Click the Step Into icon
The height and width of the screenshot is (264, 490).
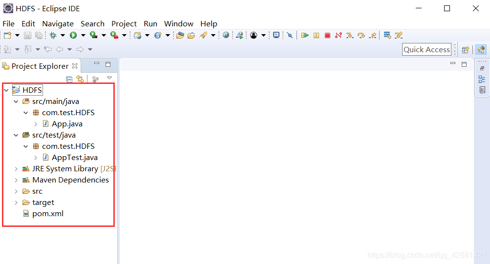[x=350, y=35]
